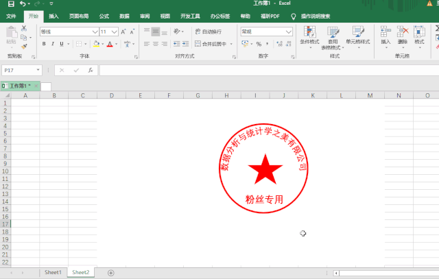This screenshot has height=279, width=439.
Task: Open the cell borders tool
Action: [x=79, y=44]
